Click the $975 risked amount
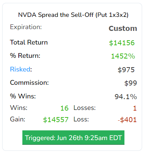The image size is (145, 153). [x=126, y=70]
